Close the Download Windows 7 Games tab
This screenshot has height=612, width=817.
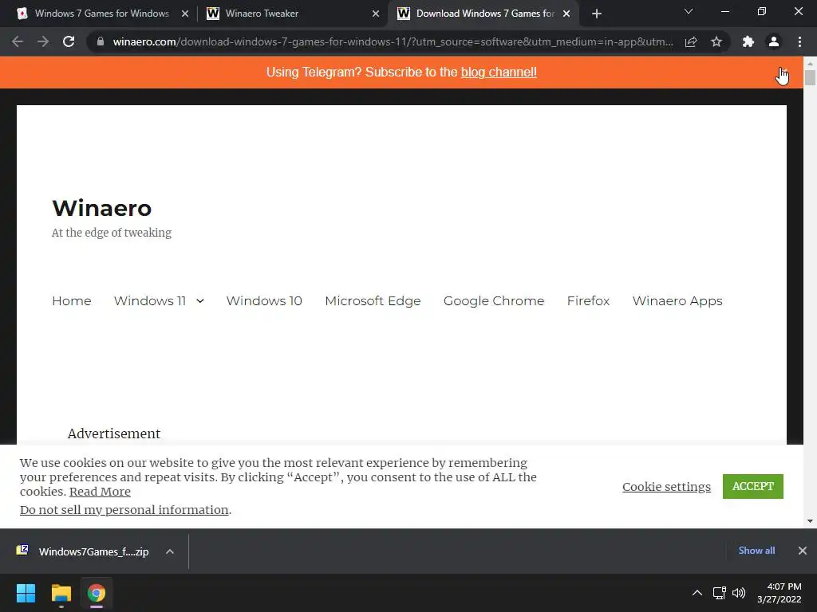point(566,14)
